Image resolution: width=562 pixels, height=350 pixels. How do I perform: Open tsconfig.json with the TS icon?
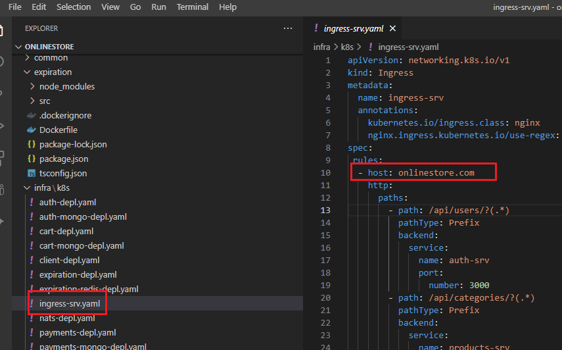point(62,173)
